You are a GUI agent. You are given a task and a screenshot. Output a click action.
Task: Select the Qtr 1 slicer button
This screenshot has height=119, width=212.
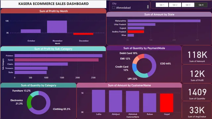[x=162, y=5]
